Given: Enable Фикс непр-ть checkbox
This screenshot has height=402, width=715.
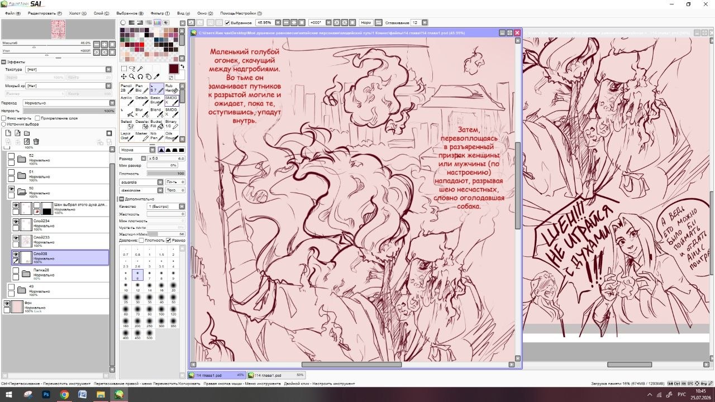Looking at the screenshot, I should (3, 118).
